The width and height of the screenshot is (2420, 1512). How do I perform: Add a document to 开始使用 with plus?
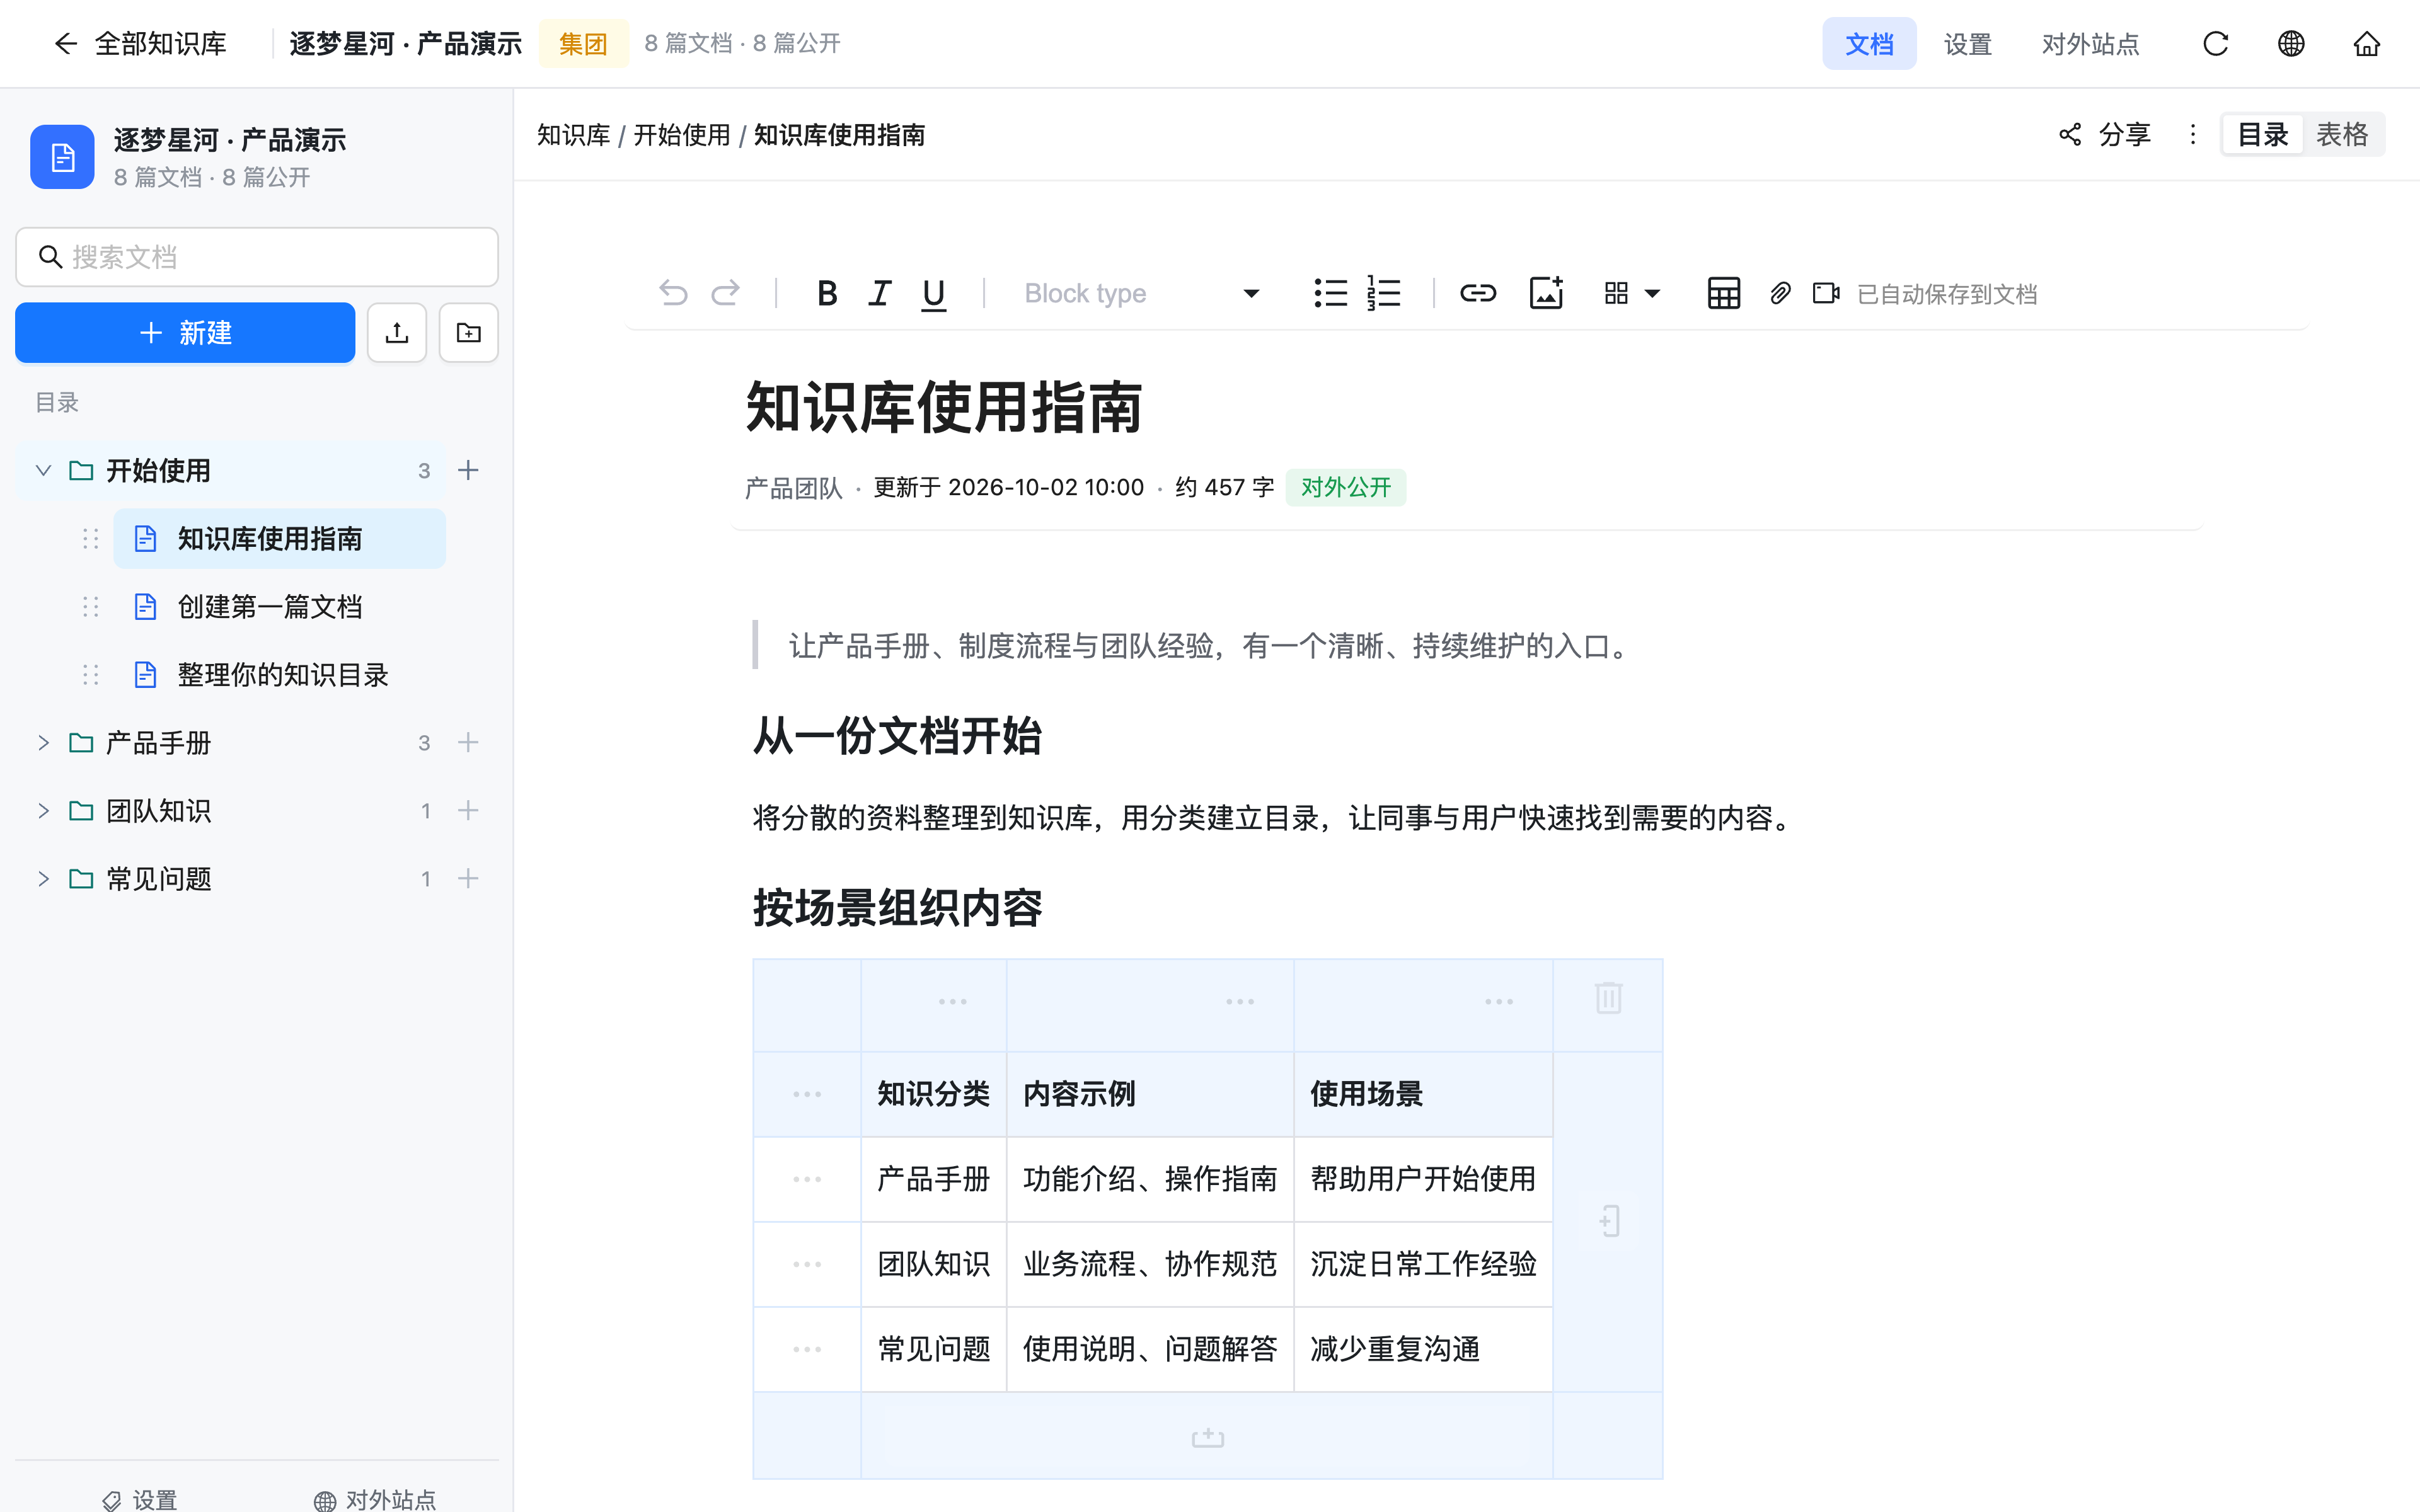click(x=468, y=470)
